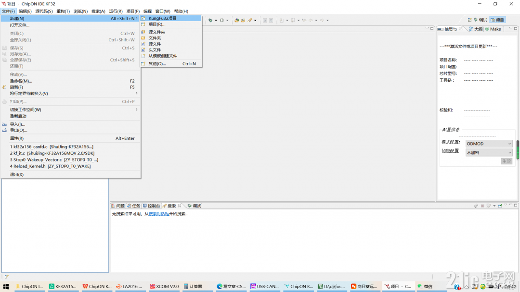The width and height of the screenshot is (520, 292).
Task: Click 重新启动 restart entry
Action: [x=71, y=116]
